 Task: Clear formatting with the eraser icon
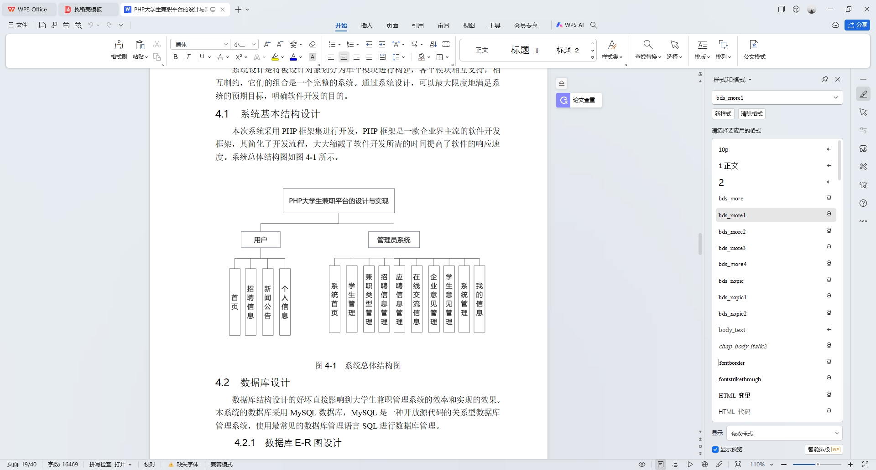click(313, 44)
